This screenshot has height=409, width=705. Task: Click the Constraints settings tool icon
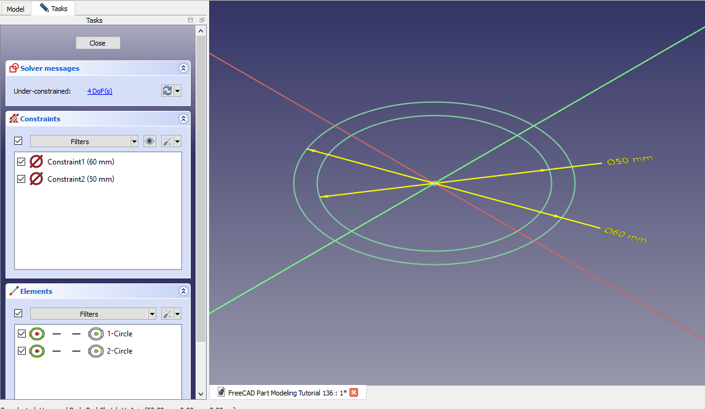pyautogui.click(x=167, y=142)
